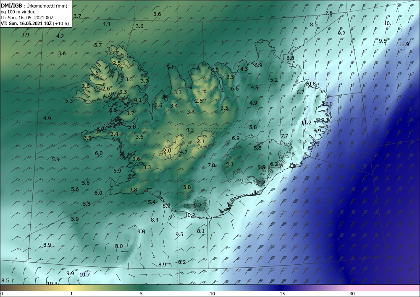The width and height of the screenshot is (420, 297).
Task: Click the 11.9 value on the map
Action: [x=404, y=44]
